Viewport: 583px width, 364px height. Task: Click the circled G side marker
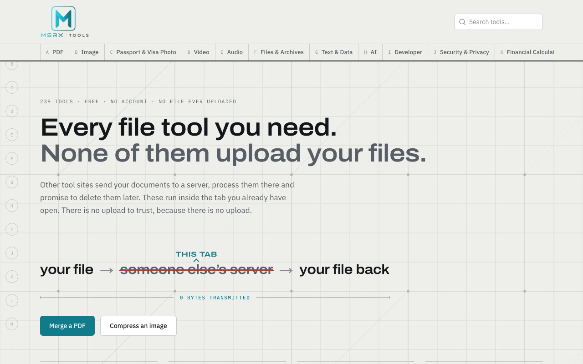(x=12, y=182)
